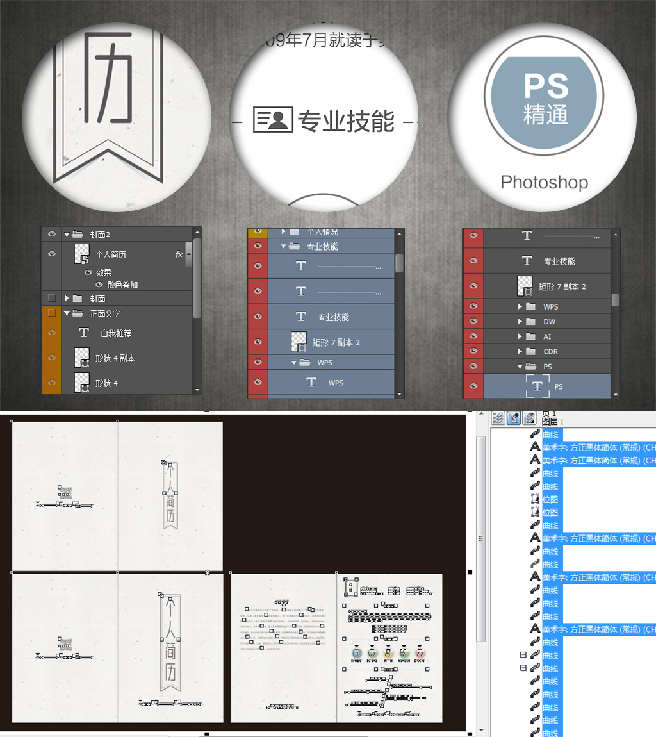Screen dimensions: 656x737
Task: Click the DW group folder icon
Action: point(530,322)
